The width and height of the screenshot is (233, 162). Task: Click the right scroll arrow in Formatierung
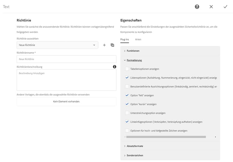[x=215, y=137]
